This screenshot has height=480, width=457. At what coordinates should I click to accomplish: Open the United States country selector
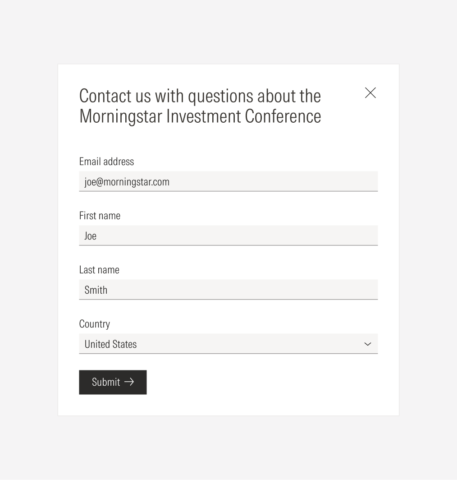[228, 344]
